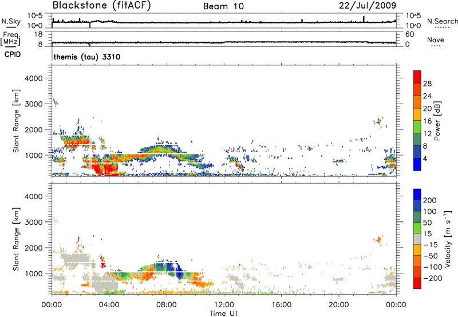Select the Freq. [MHz] axis label
The image size is (458, 317).
10,39
